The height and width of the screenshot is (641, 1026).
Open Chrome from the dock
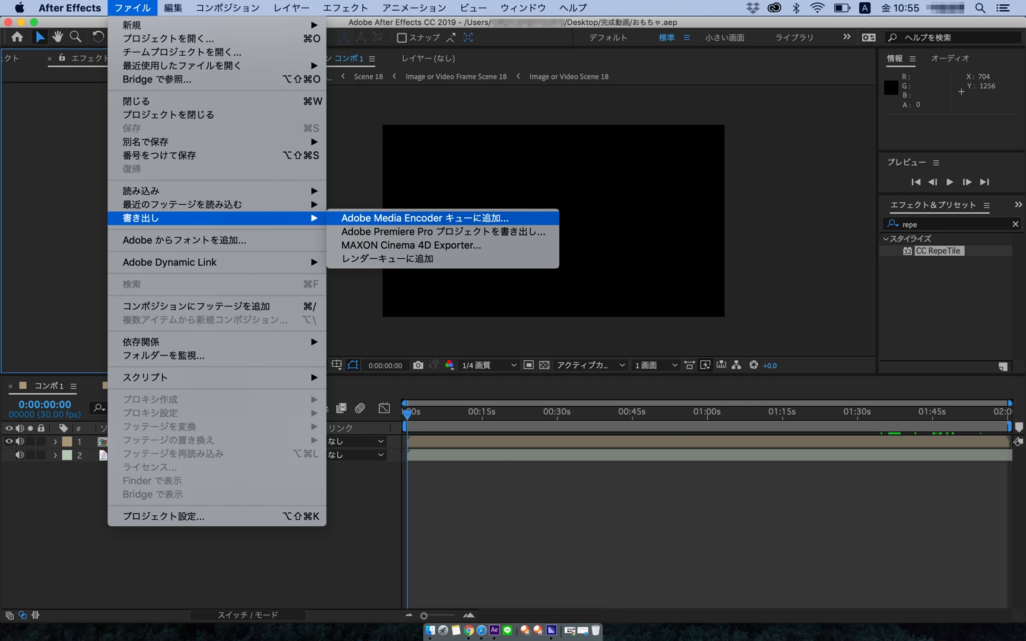[468, 630]
